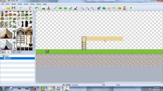Create a new project with toolbar icon
163x91 pixels.
(x=3, y=8)
